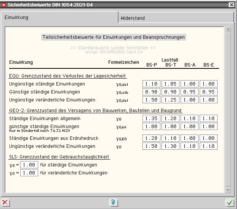The height and width of the screenshot is (209, 237).
Task: Open help with the question mark icon
Action: [x=113, y=203]
